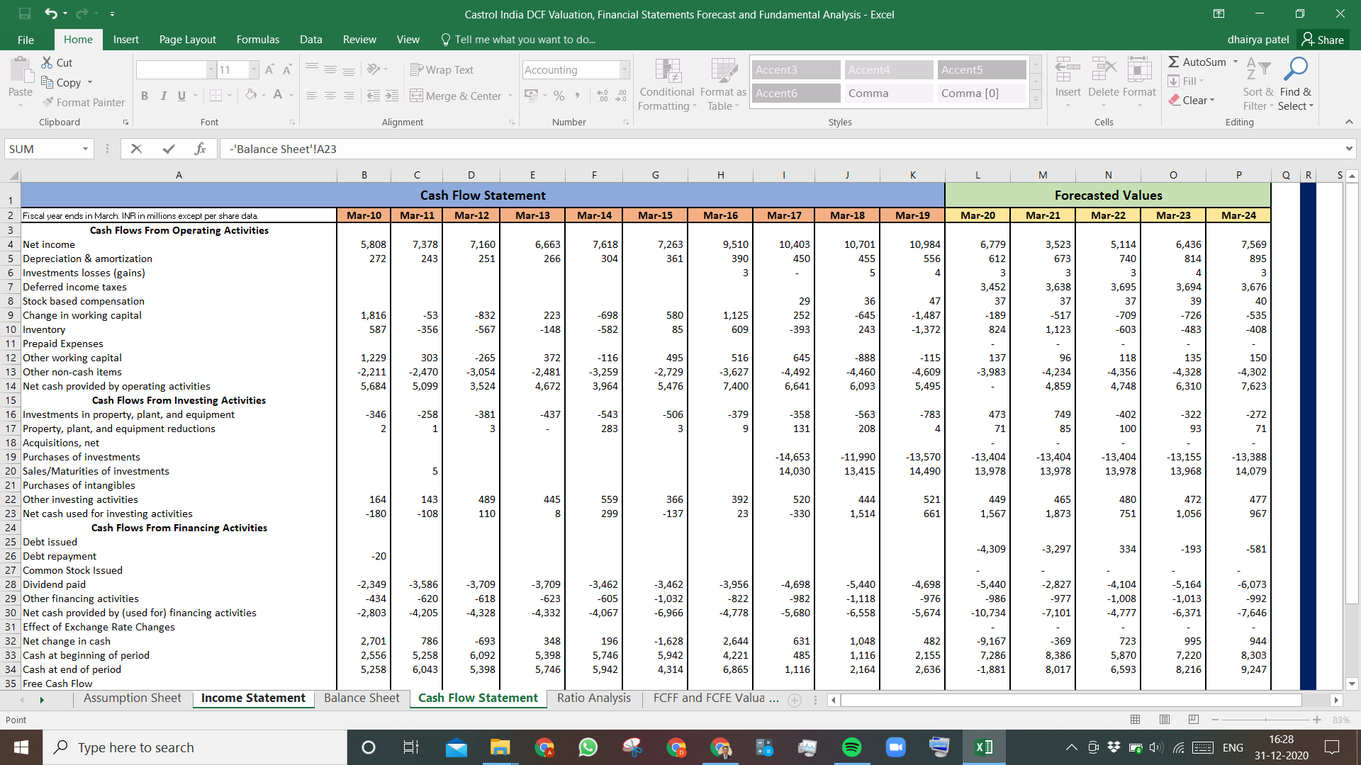The height and width of the screenshot is (765, 1361).
Task: Increase font size with larger A icon
Action: (269, 69)
